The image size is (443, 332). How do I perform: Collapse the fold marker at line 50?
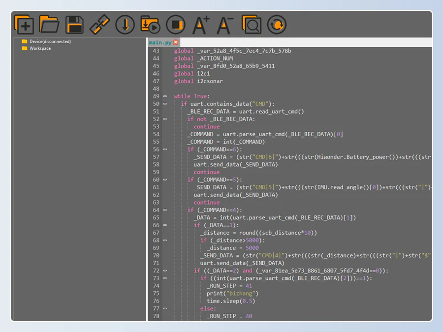pyautogui.click(x=165, y=104)
